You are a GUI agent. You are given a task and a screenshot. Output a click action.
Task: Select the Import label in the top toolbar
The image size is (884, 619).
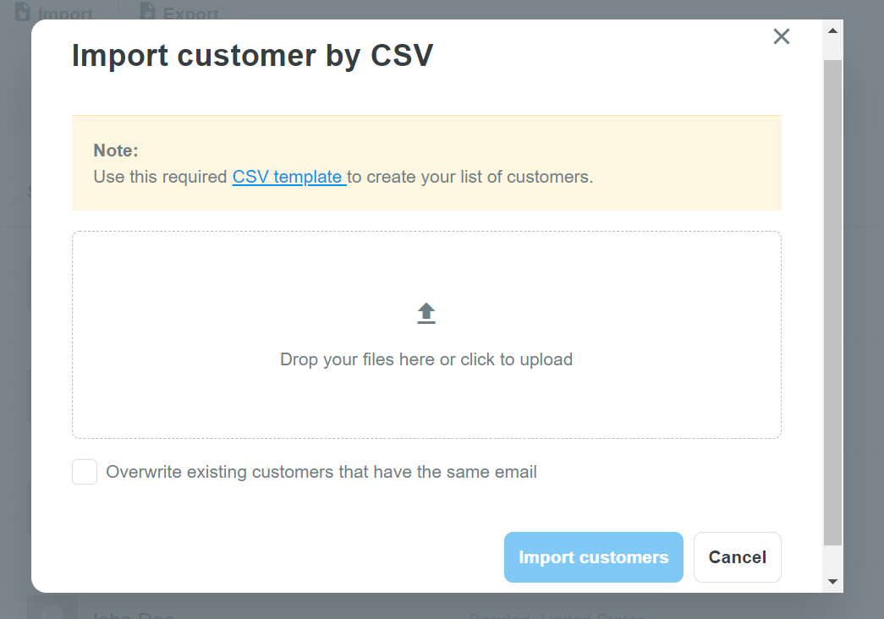click(x=66, y=14)
